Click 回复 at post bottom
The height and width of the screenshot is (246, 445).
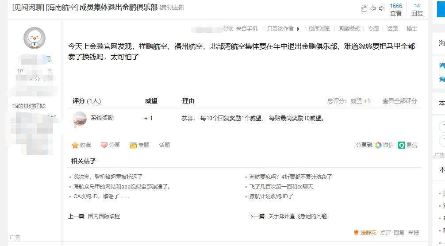[x=399, y=233]
